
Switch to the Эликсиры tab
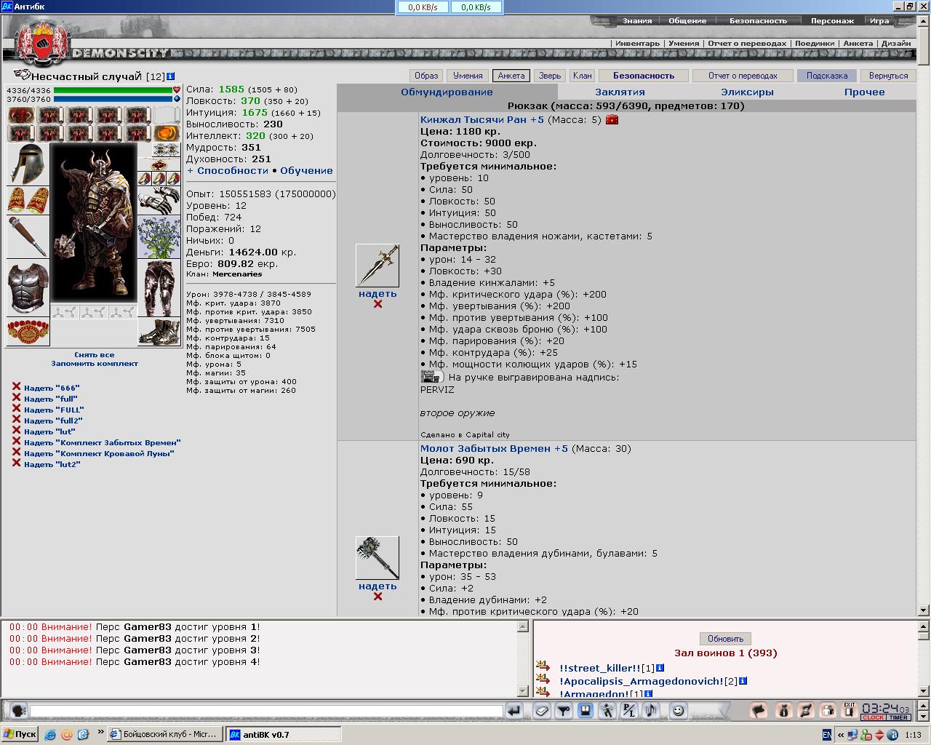pos(747,92)
